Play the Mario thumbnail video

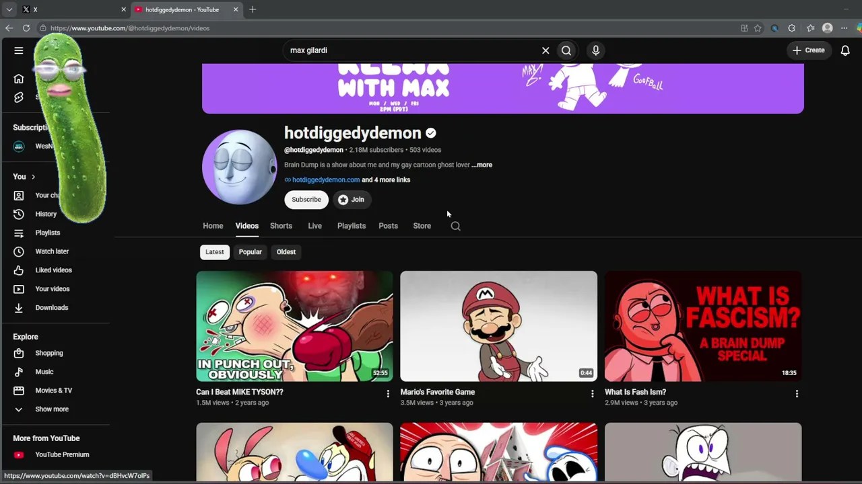point(498,326)
